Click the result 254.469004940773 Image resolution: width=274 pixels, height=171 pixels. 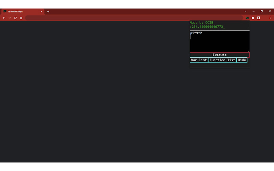coord(207,27)
